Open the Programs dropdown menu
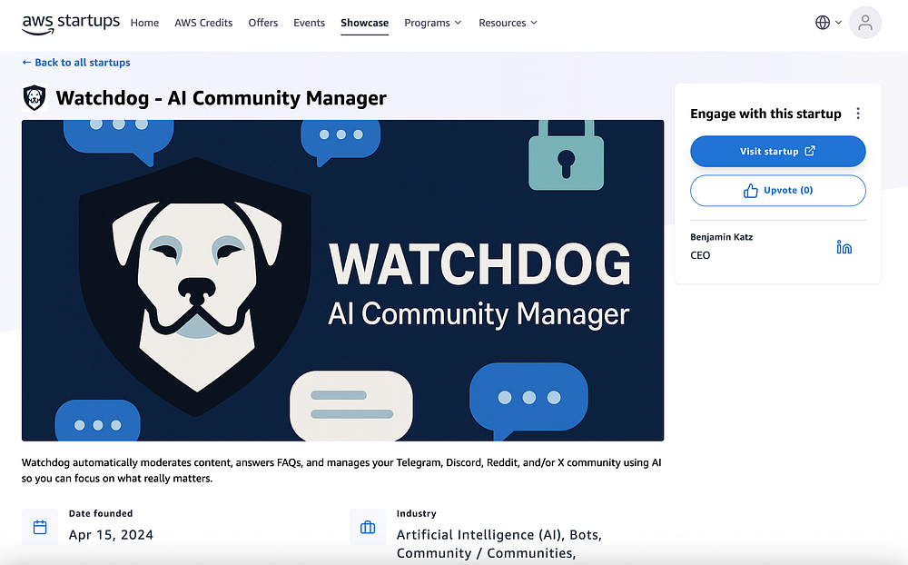The width and height of the screenshot is (908, 565). (432, 23)
